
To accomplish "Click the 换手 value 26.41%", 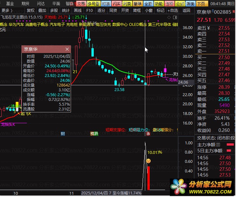I will pyautogui.click(x=222, y=118).
